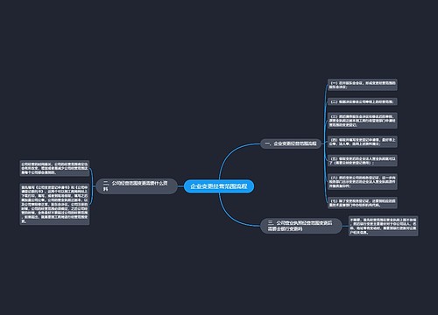The image size is (438, 315).
Task: Click the single-line step (二) note
Action: (x=362, y=101)
